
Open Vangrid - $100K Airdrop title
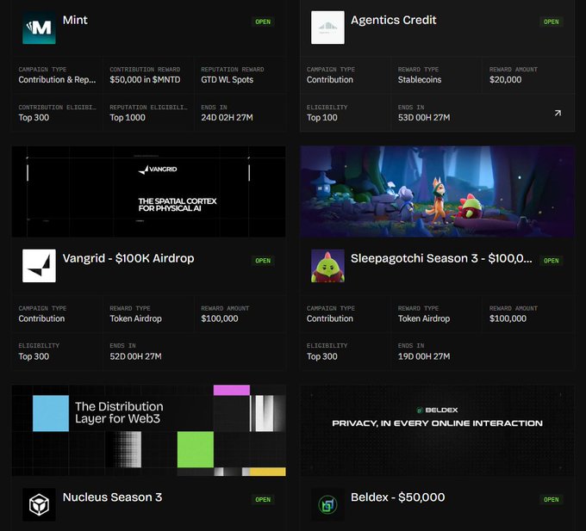[128, 258]
